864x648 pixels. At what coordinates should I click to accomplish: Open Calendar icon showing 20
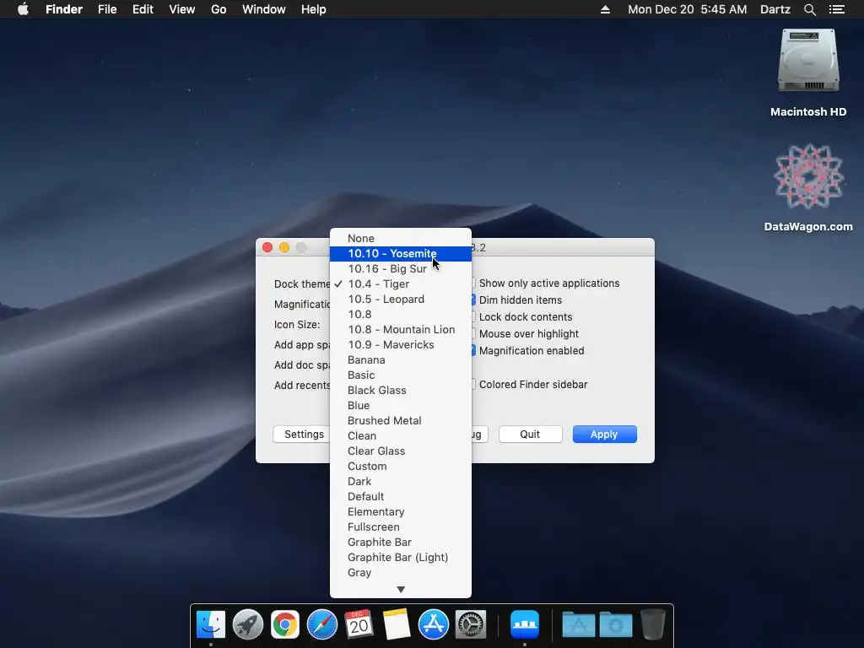359,625
